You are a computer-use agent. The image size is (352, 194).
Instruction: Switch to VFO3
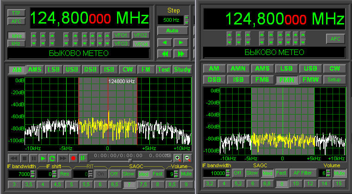pyautogui.click(x=121, y=43)
